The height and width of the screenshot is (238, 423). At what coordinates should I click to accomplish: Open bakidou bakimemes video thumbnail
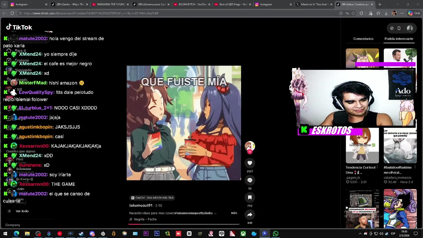400,145
